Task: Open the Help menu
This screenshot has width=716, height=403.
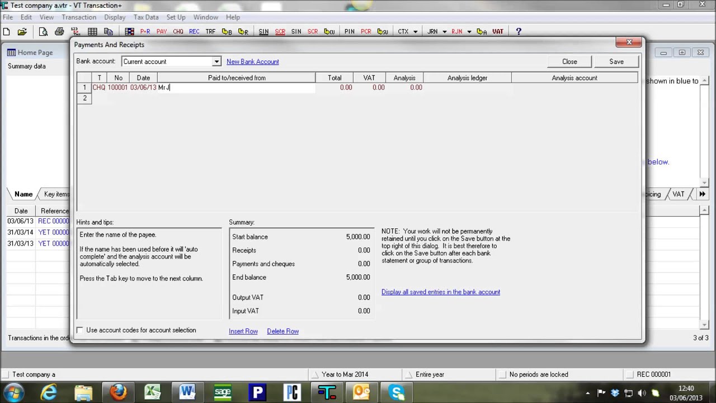Action: 233,17
